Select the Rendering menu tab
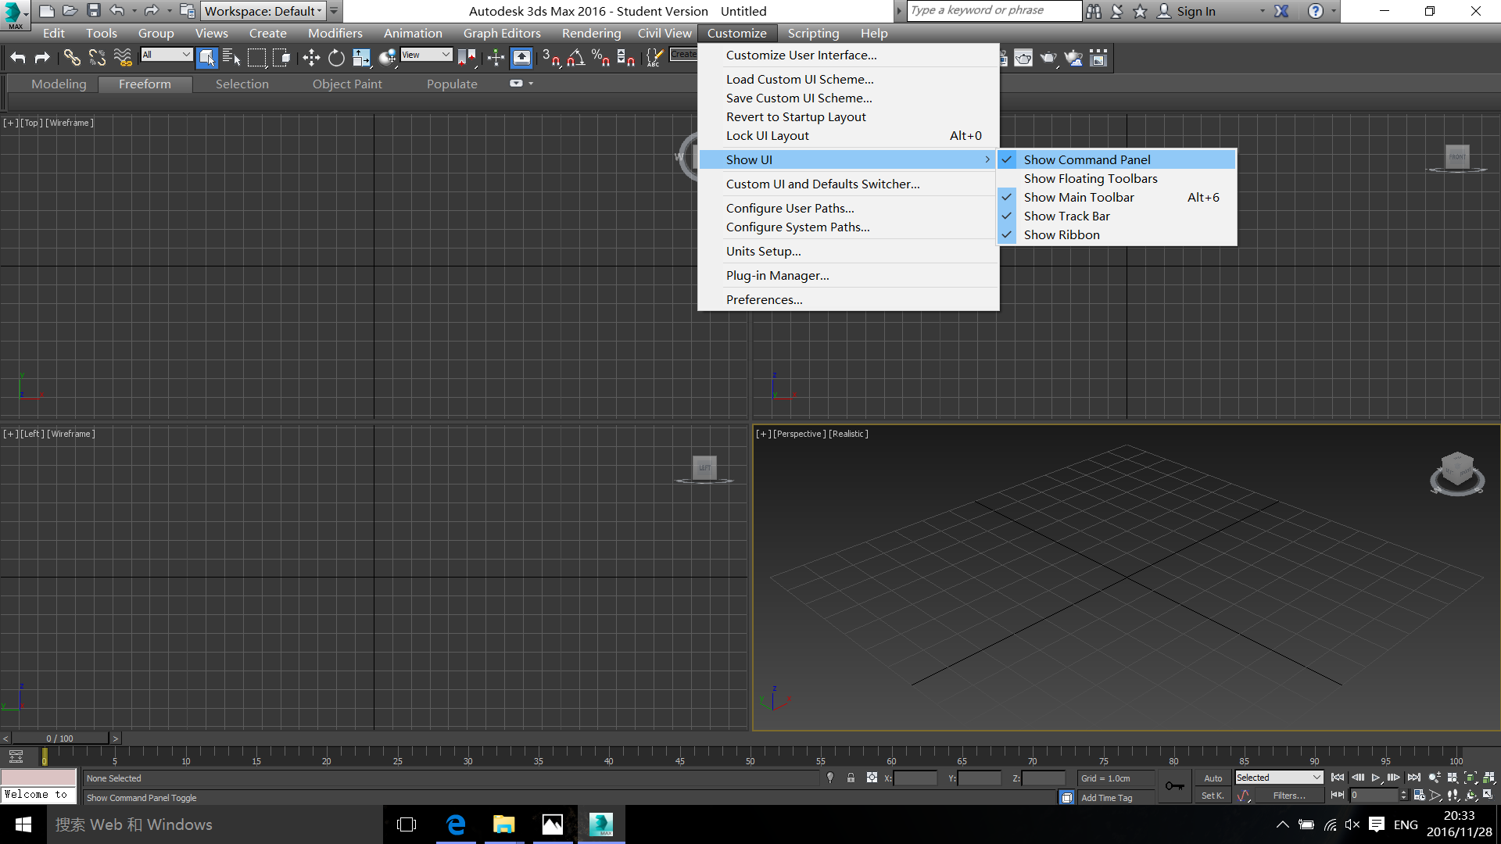Screen dimensions: 1501x844 [x=589, y=33]
